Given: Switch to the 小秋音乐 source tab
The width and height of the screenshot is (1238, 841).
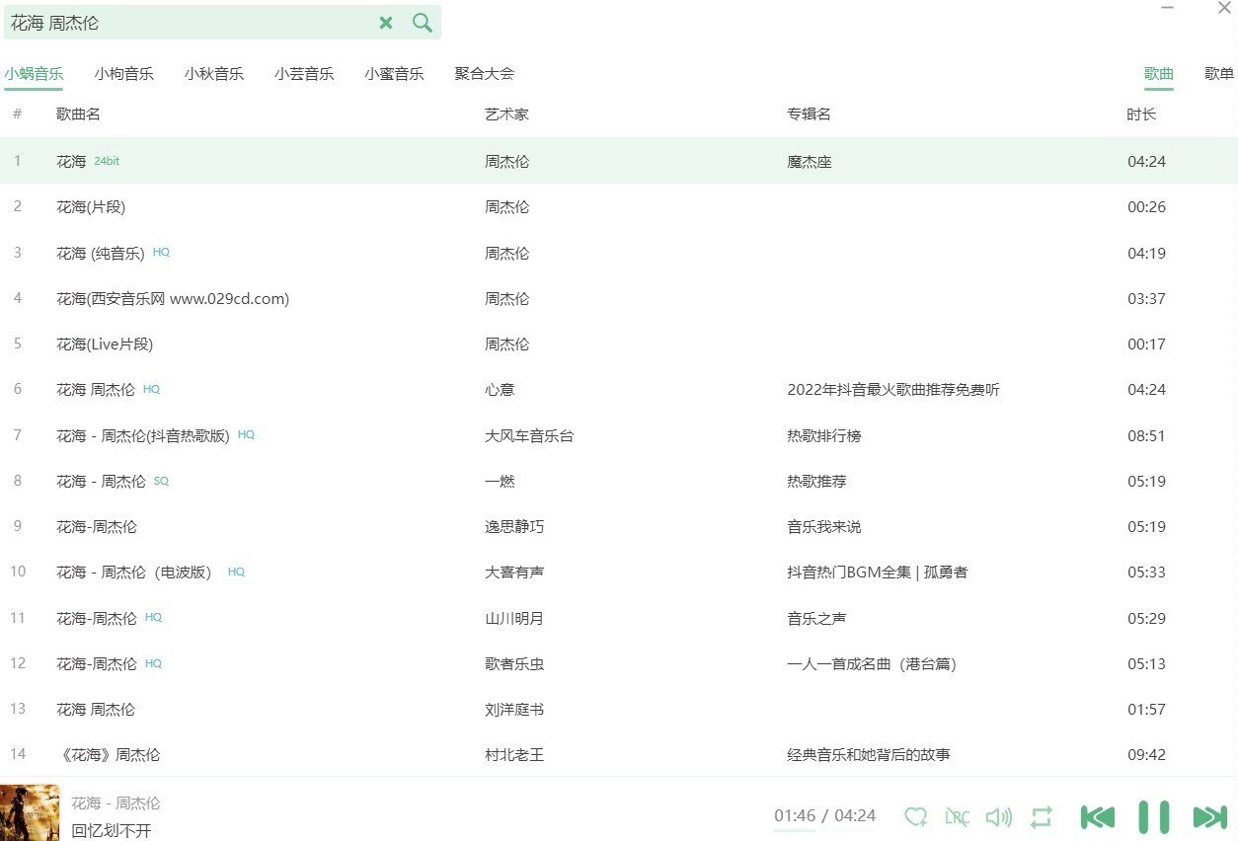Looking at the screenshot, I should click(214, 73).
